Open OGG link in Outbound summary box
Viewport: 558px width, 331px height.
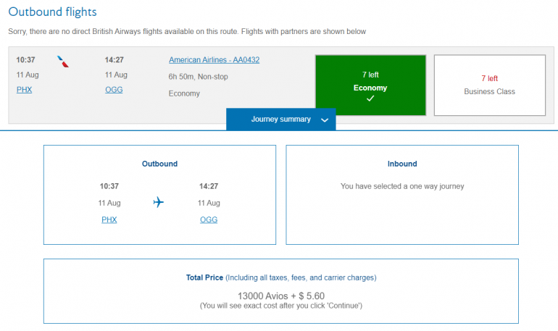coord(209,219)
